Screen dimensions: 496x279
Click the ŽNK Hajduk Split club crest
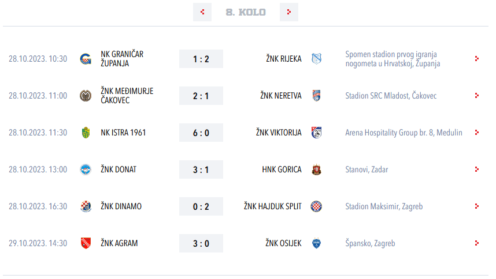coord(316,206)
